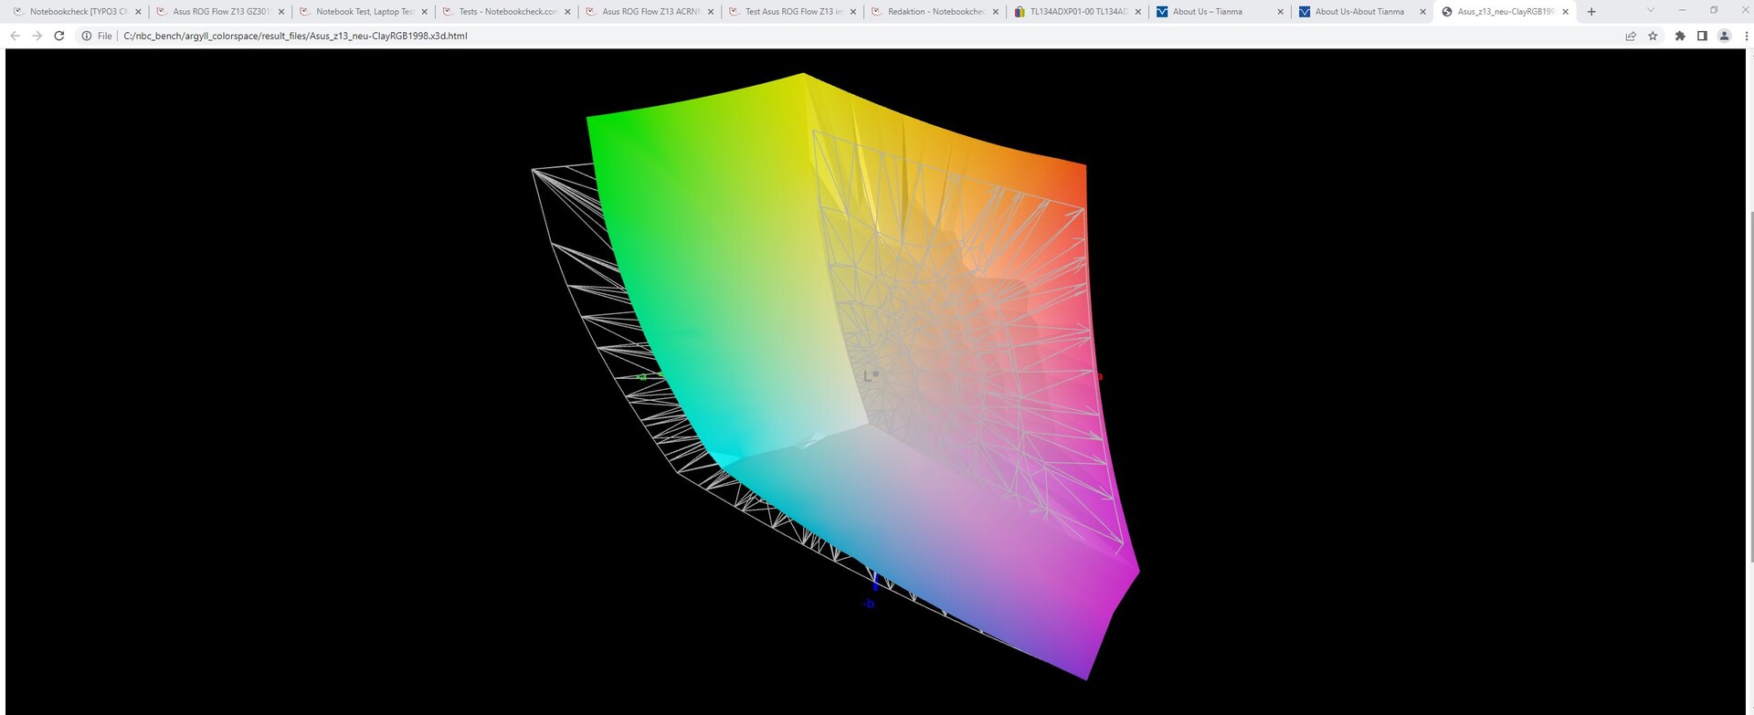Viewport: 1754px width, 715px height.
Task: Open a new tab with plus button
Action: coord(1591,12)
